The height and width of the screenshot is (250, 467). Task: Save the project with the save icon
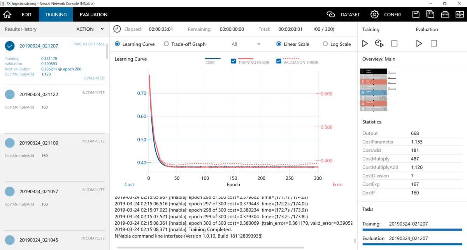(x=416, y=14)
